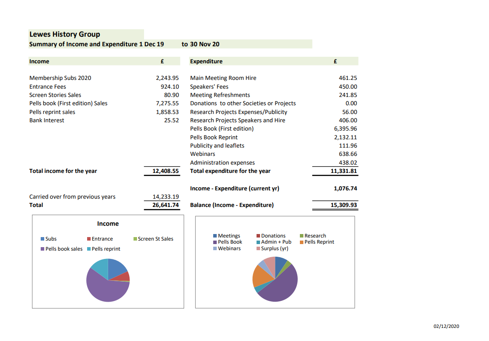Select orange slice in expenditure pie chart
Image resolution: width=489 pixels, height=341 pixels.
[261, 275]
